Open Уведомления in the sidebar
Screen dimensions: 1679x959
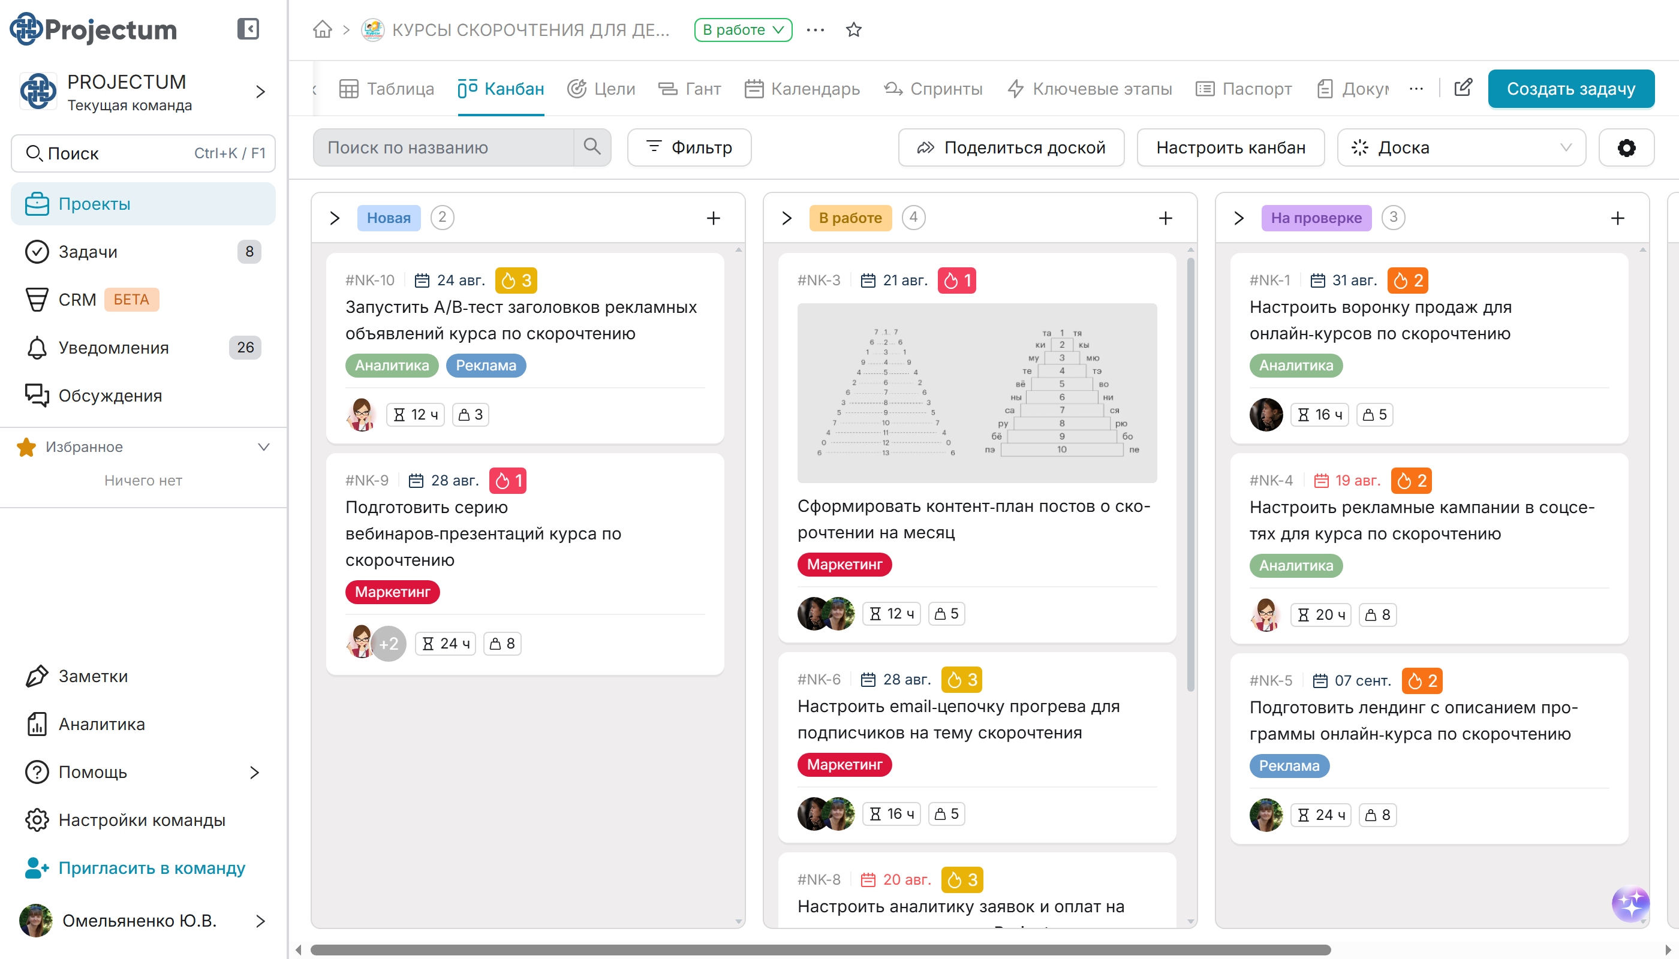click(143, 348)
